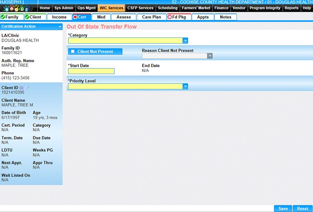313x212 pixels.
Task: Switch to the Care Plan tab
Action: [x=151, y=17]
